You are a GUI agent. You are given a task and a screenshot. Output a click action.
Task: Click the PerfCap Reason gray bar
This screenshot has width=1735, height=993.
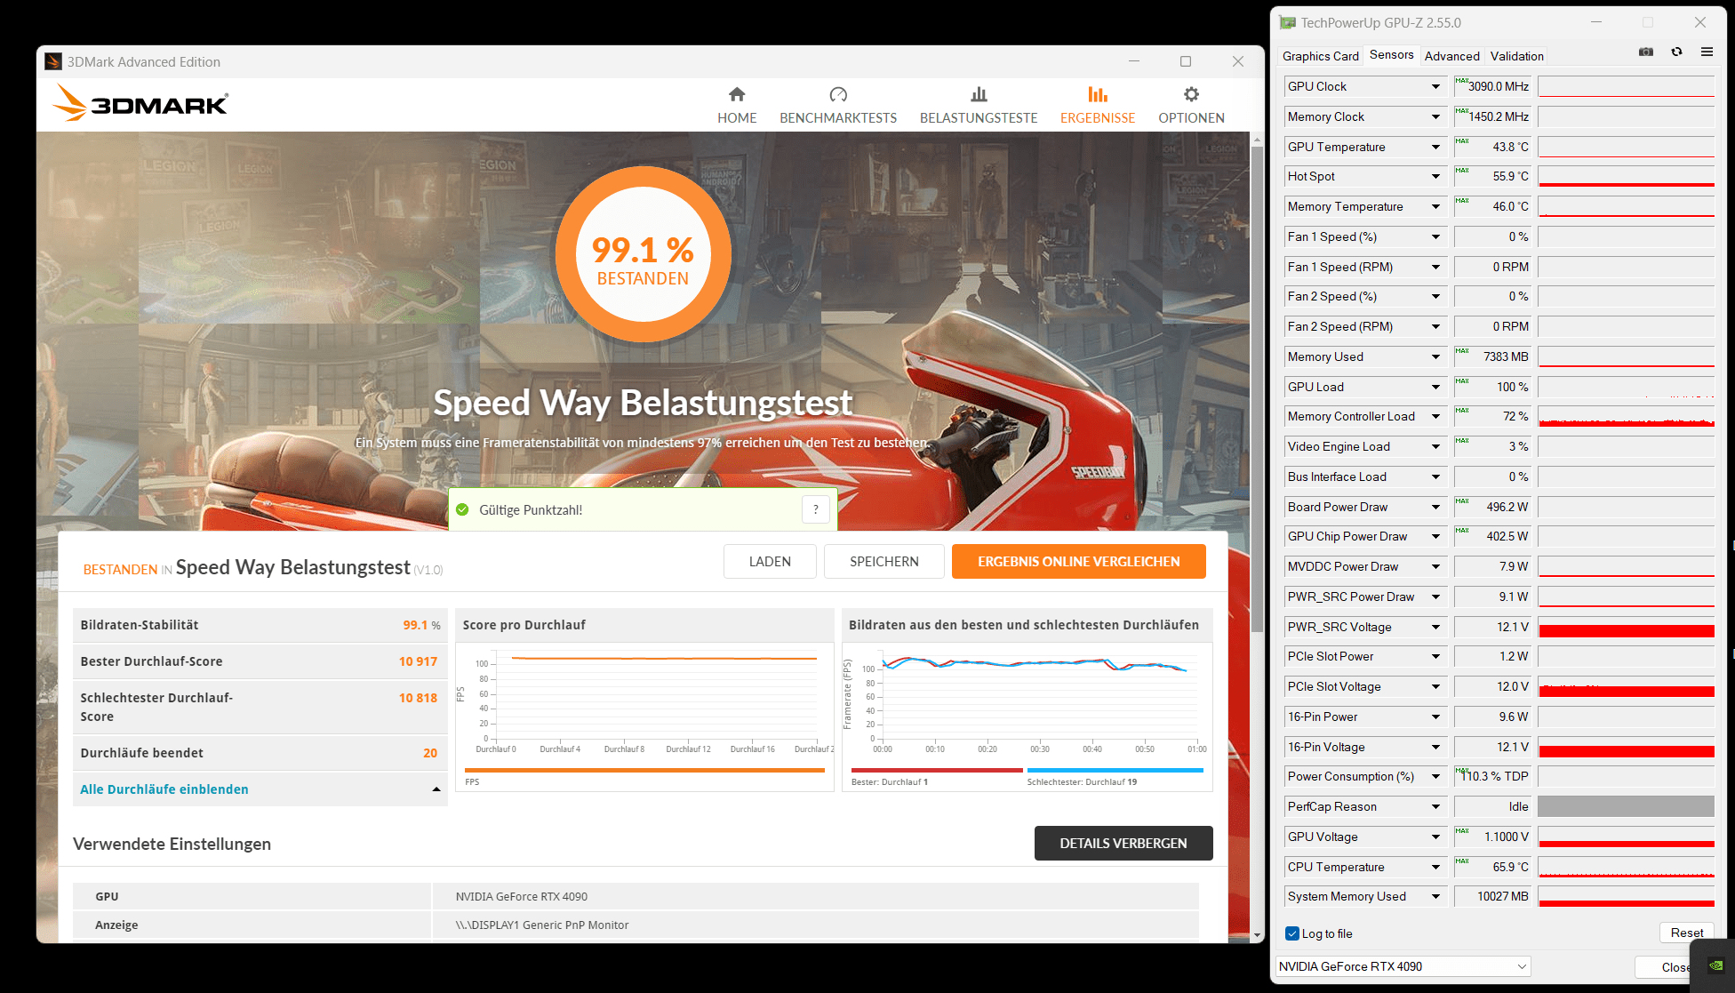click(1626, 806)
